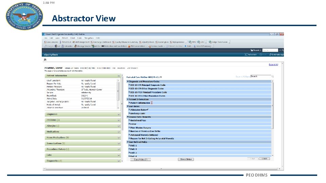Image resolution: width=326 pixels, height=183 pixels.
Task: Open the Patient List toolbar item
Action: point(65,42)
